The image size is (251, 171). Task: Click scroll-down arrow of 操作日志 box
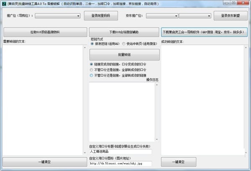click(157, 139)
